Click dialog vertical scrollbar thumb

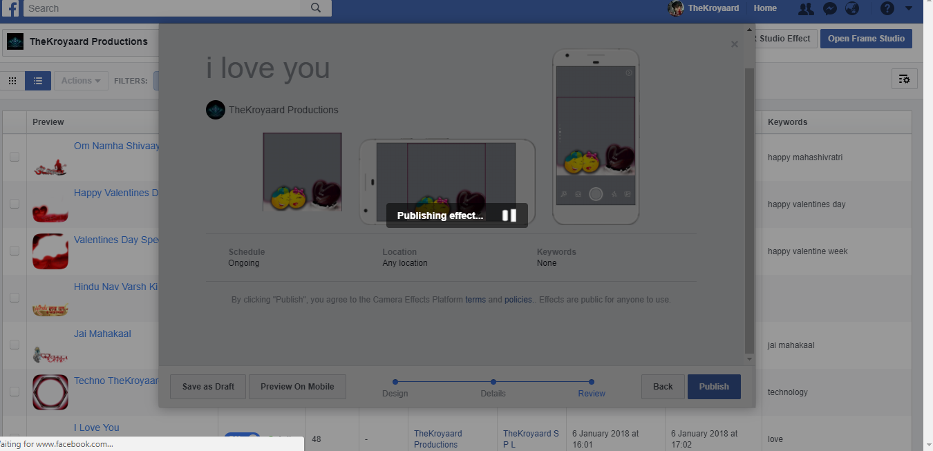tap(750, 211)
